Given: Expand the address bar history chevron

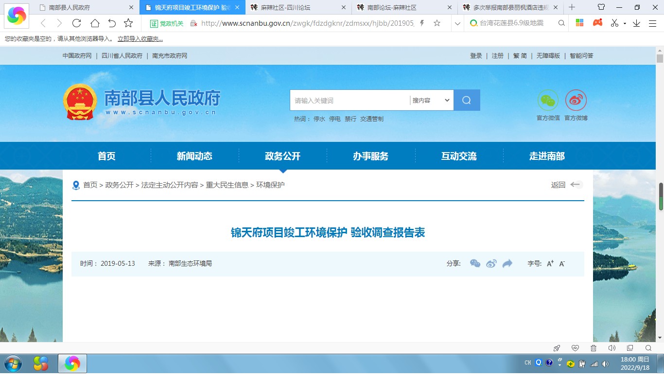Looking at the screenshot, I should 457,23.
